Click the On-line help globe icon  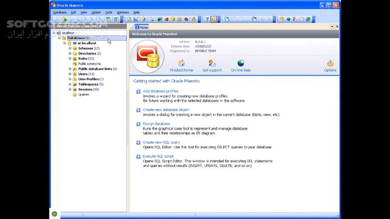click(x=241, y=63)
